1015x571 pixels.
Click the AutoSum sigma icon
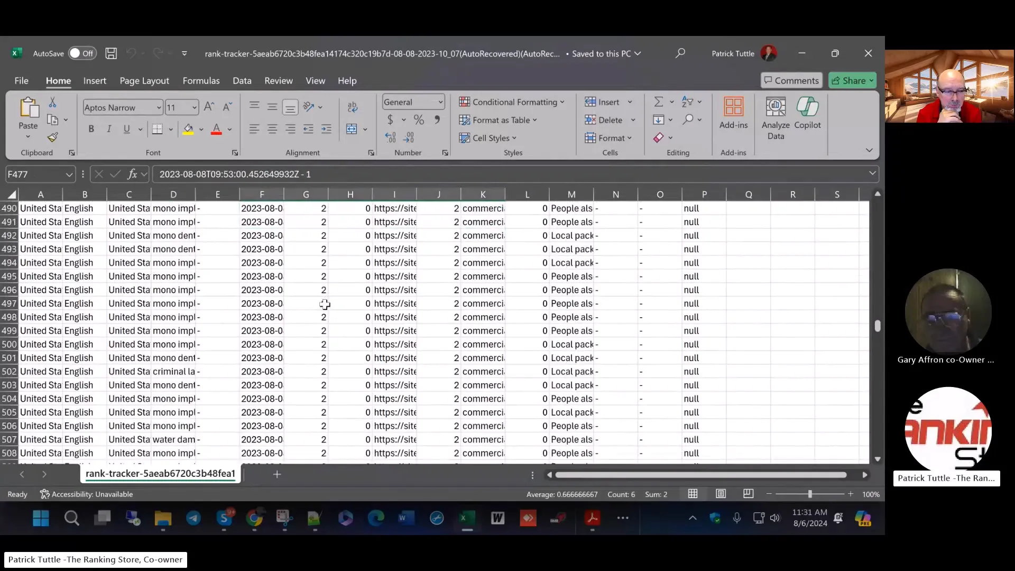click(659, 102)
